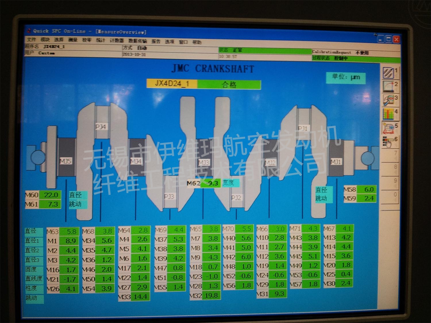This screenshot has width=431, height=323.
Task: Open the 统计 menu
Action: tap(100, 40)
